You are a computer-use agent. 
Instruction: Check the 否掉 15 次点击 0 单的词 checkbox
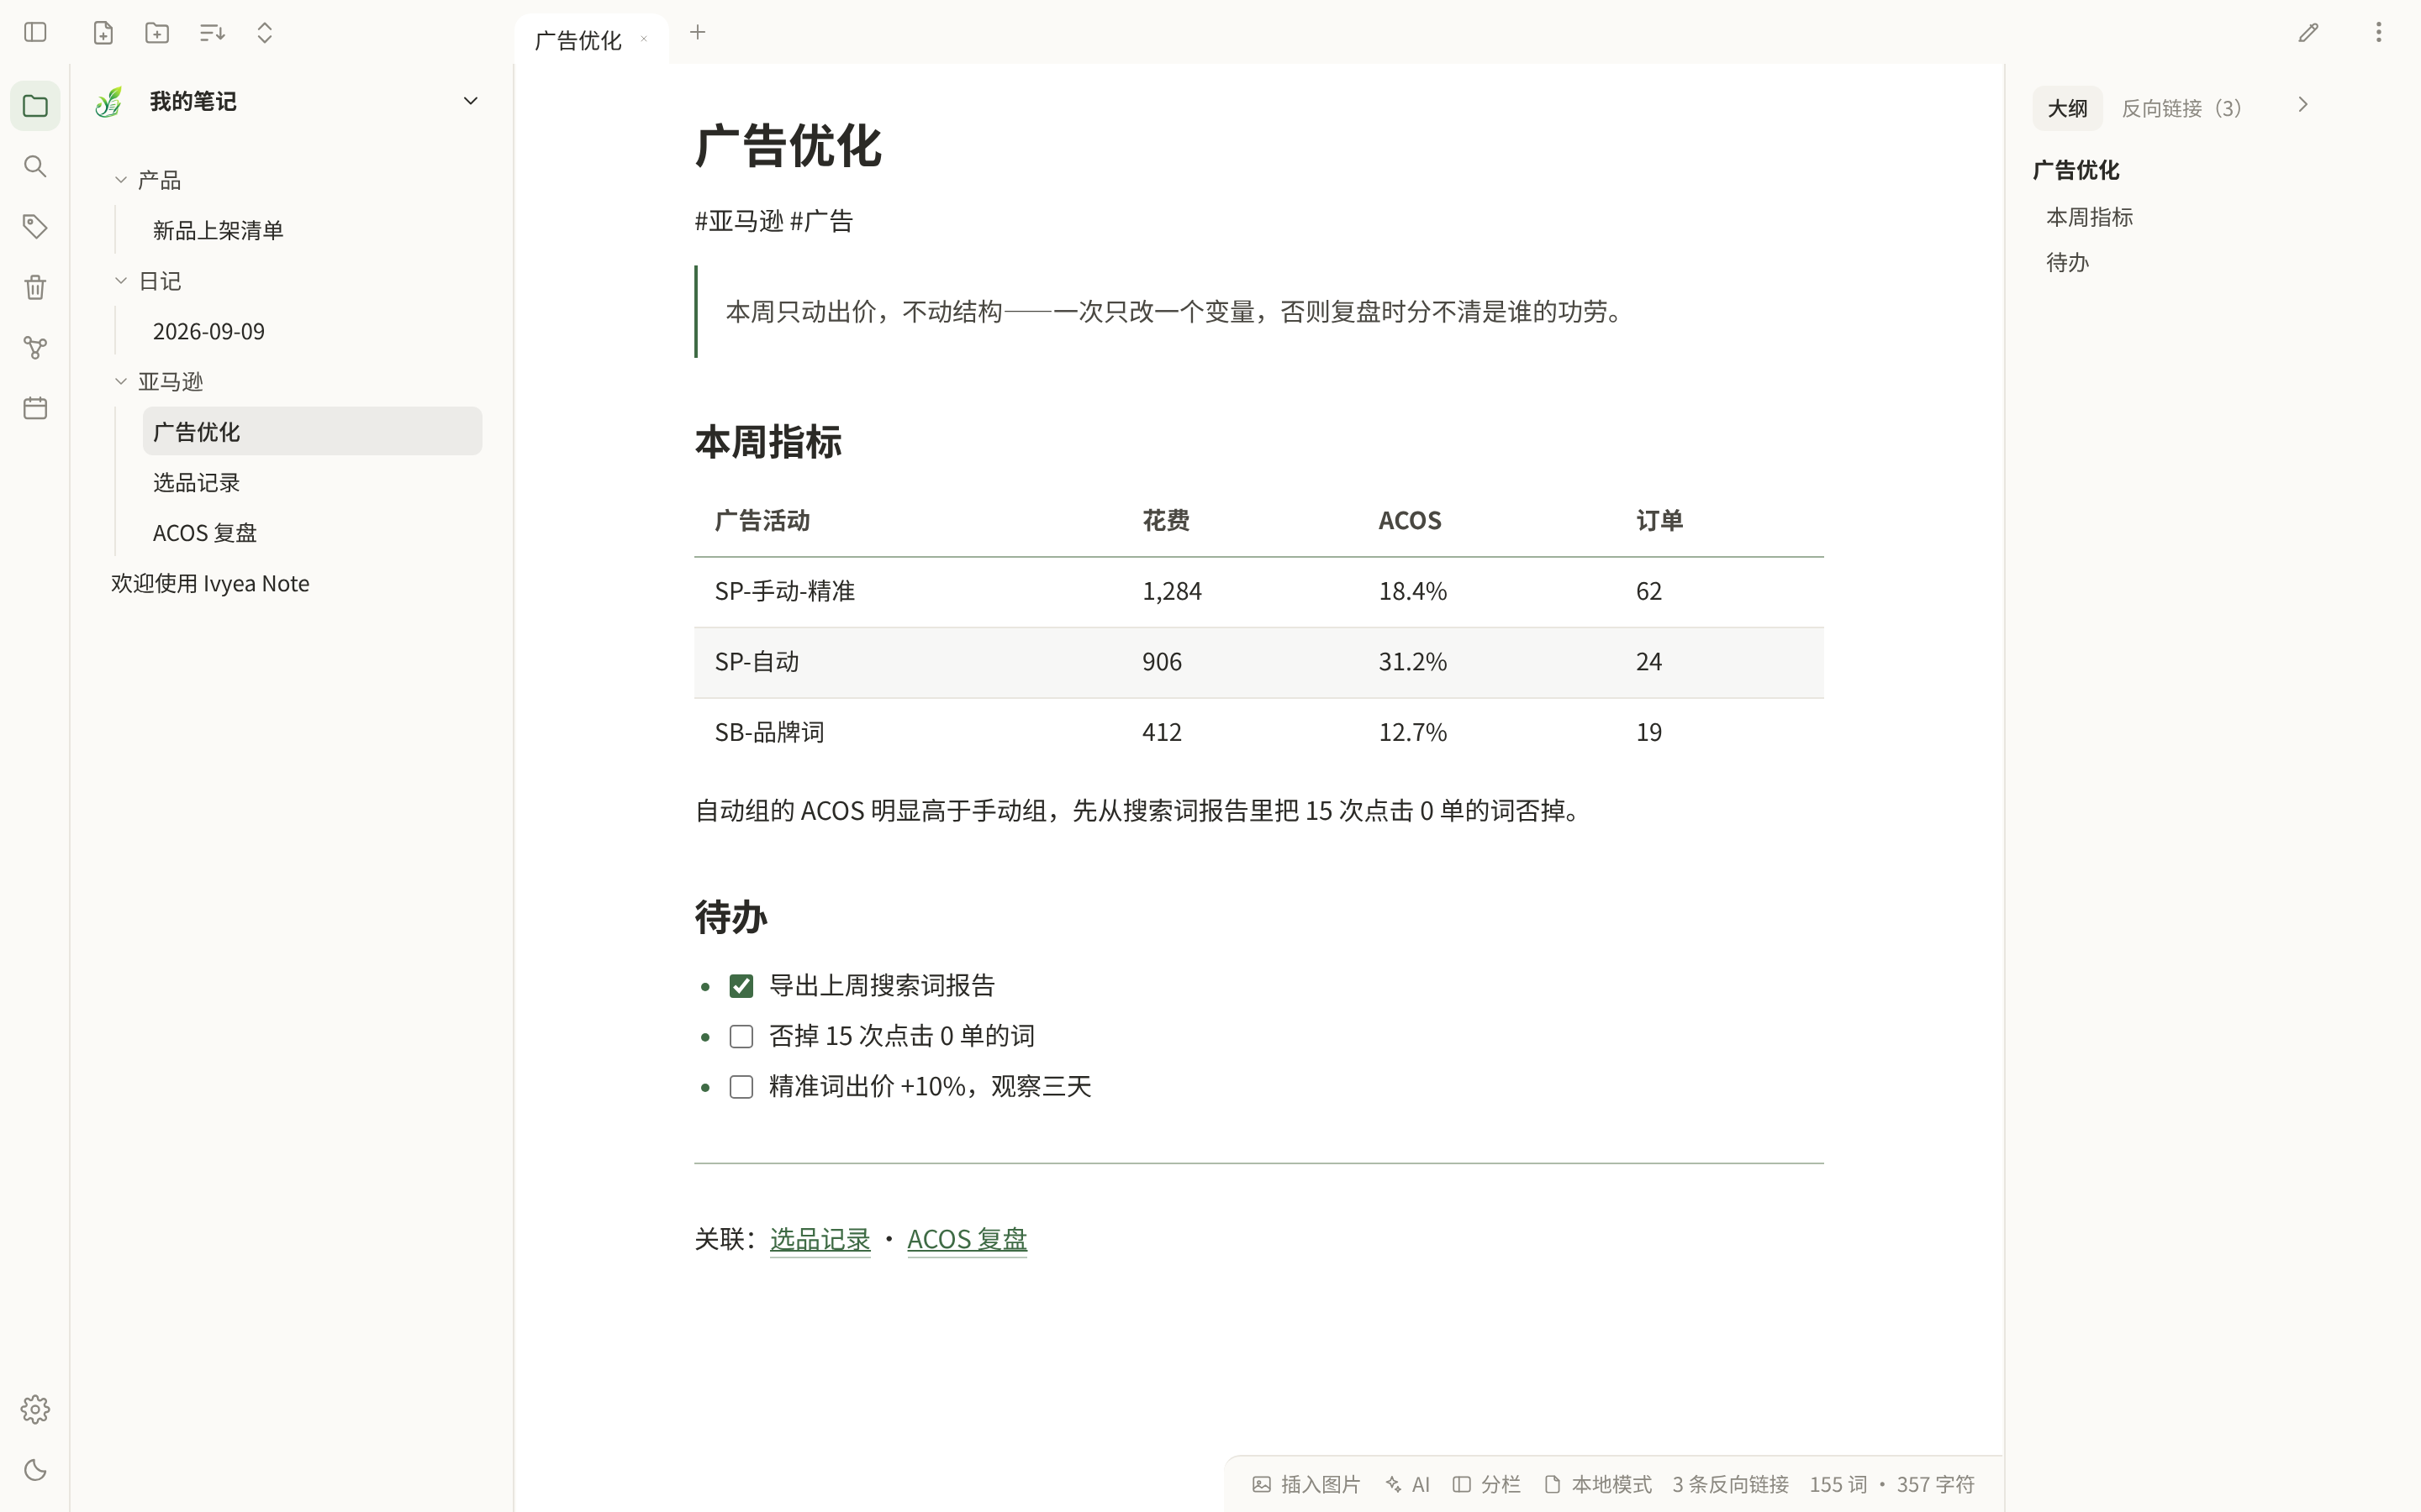coord(741,1036)
